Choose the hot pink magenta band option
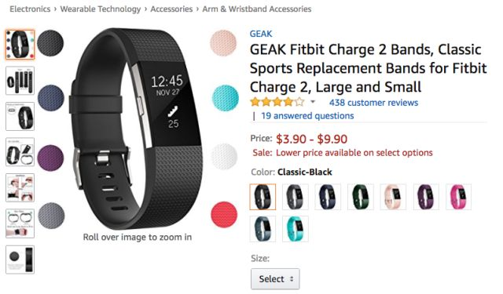 459,197
